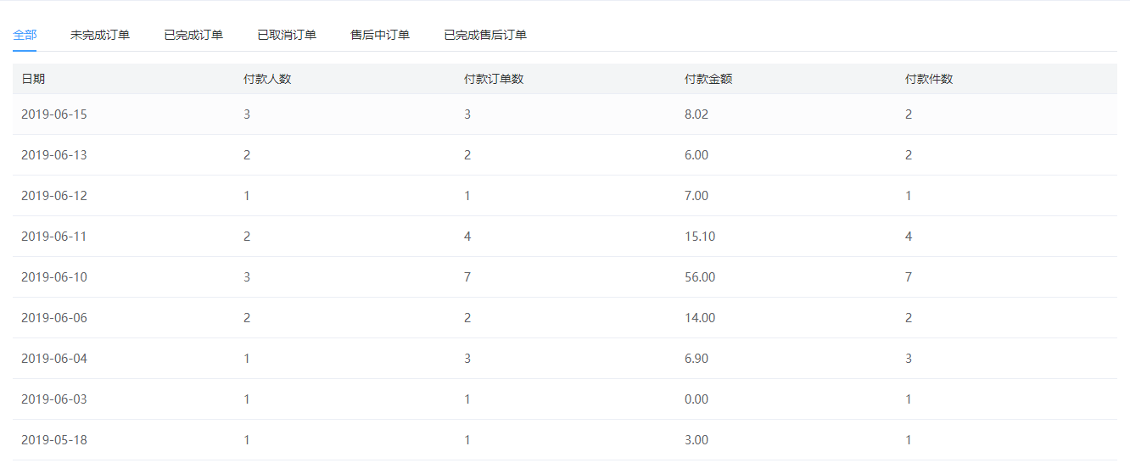
Task: Switch to the 全部 tab
Action: coord(25,35)
